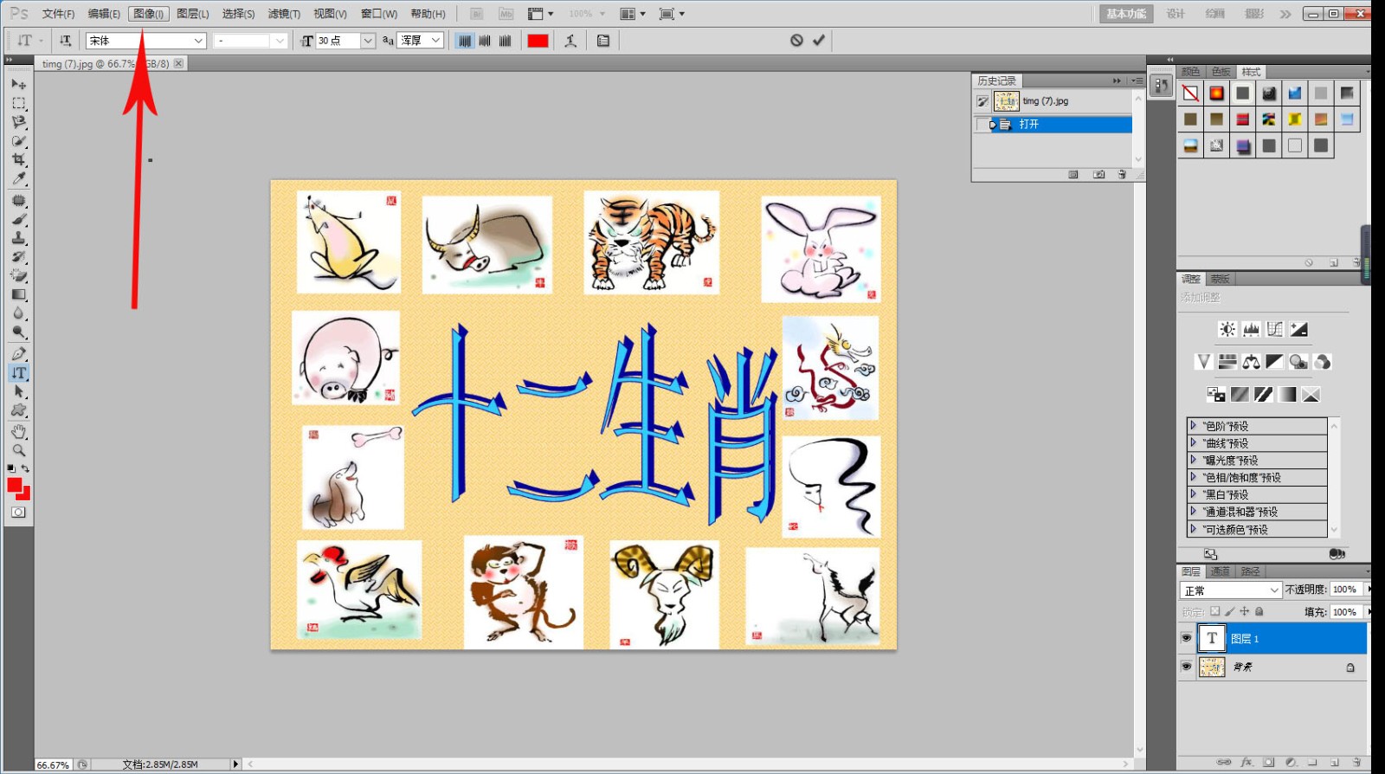Toggle Quick Mask mode

click(x=18, y=513)
